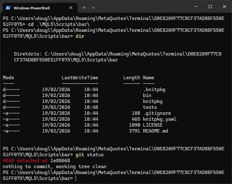Expand the new tab profile dropdown
Screen dimensions: 232x184
click(93, 7)
